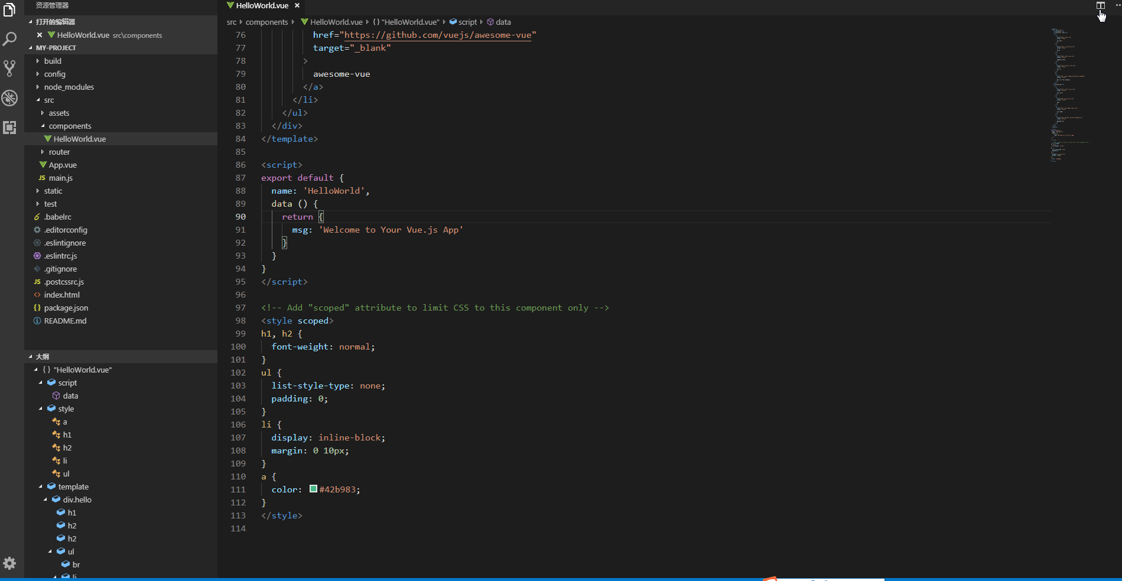The image size is (1122, 581).
Task: Expand the static folder
Action: (38, 191)
